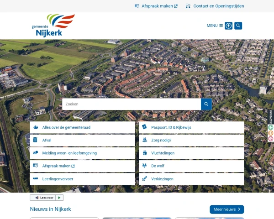Click the passport icon tile
This screenshot has height=219, width=274.
[144, 127]
